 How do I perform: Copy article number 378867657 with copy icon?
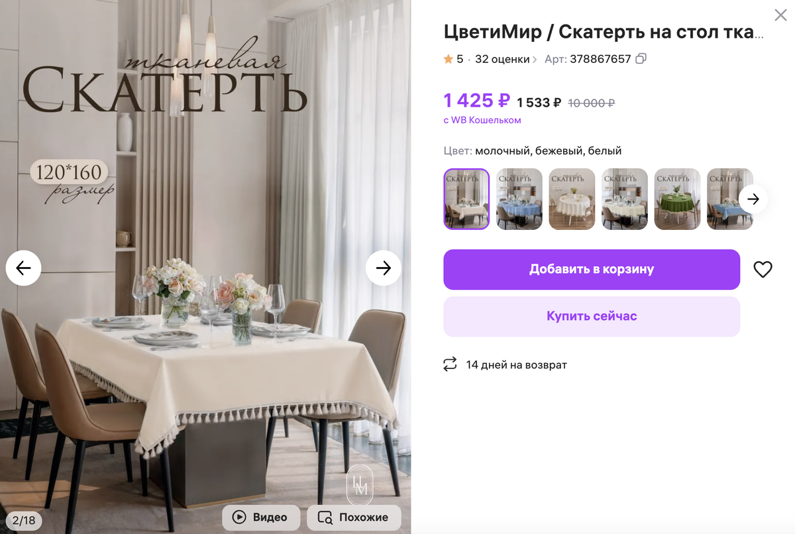pyautogui.click(x=641, y=59)
